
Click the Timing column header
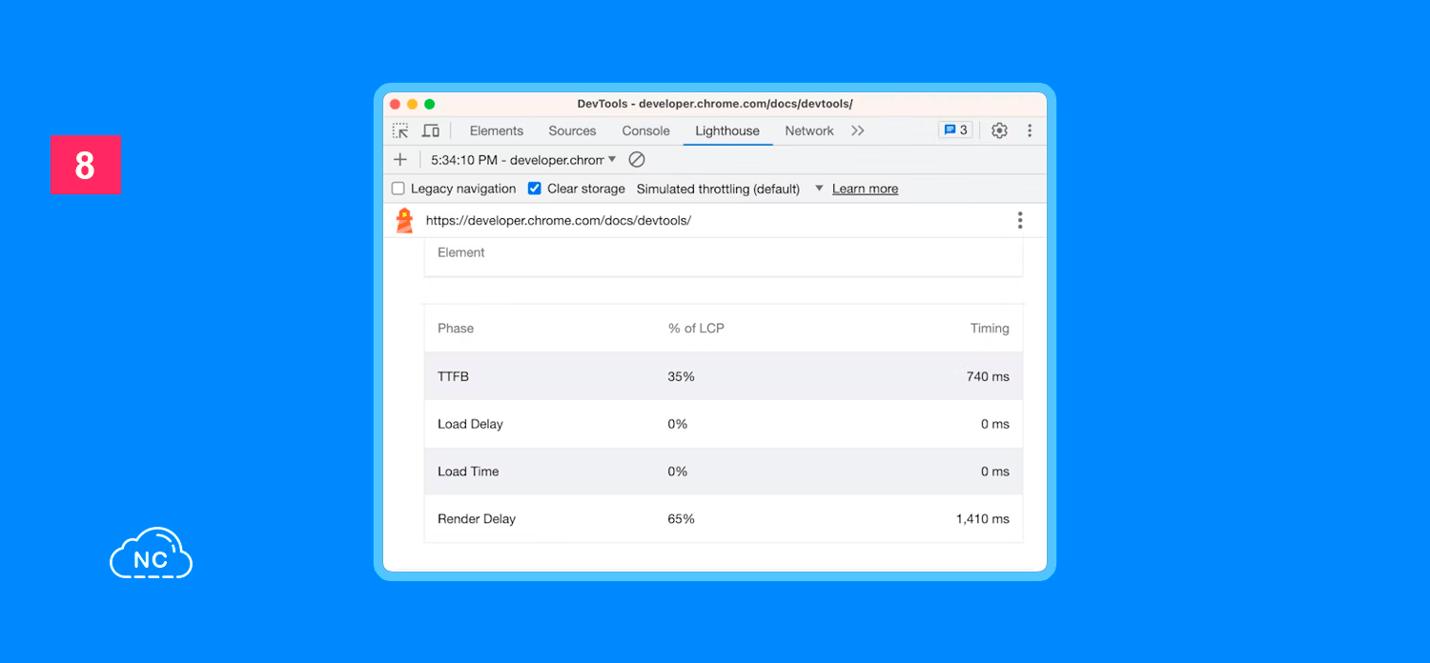990,328
